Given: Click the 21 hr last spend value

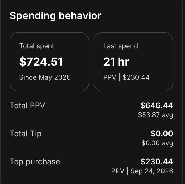Looking at the screenshot, I should 116,62.
